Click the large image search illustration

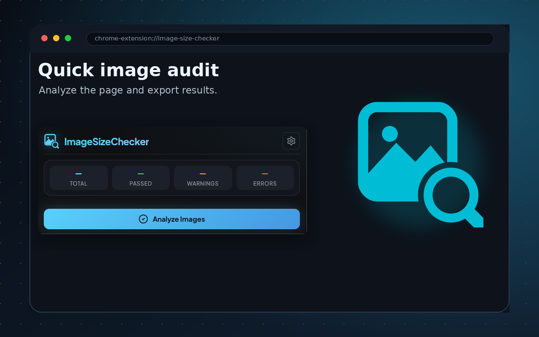421,165
